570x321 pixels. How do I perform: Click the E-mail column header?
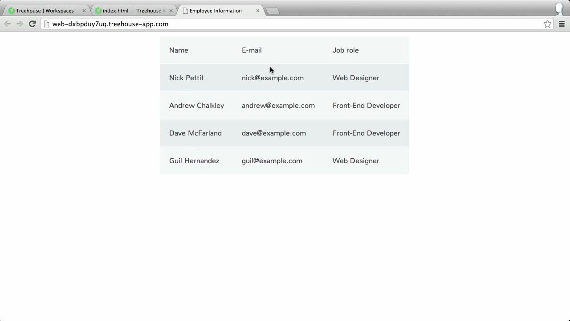(x=252, y=50)
